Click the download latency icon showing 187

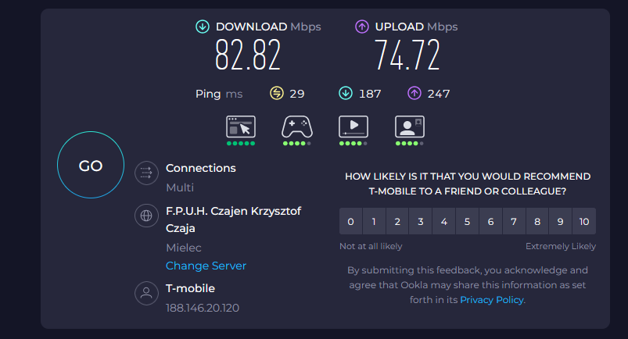(x=346, y=93)
